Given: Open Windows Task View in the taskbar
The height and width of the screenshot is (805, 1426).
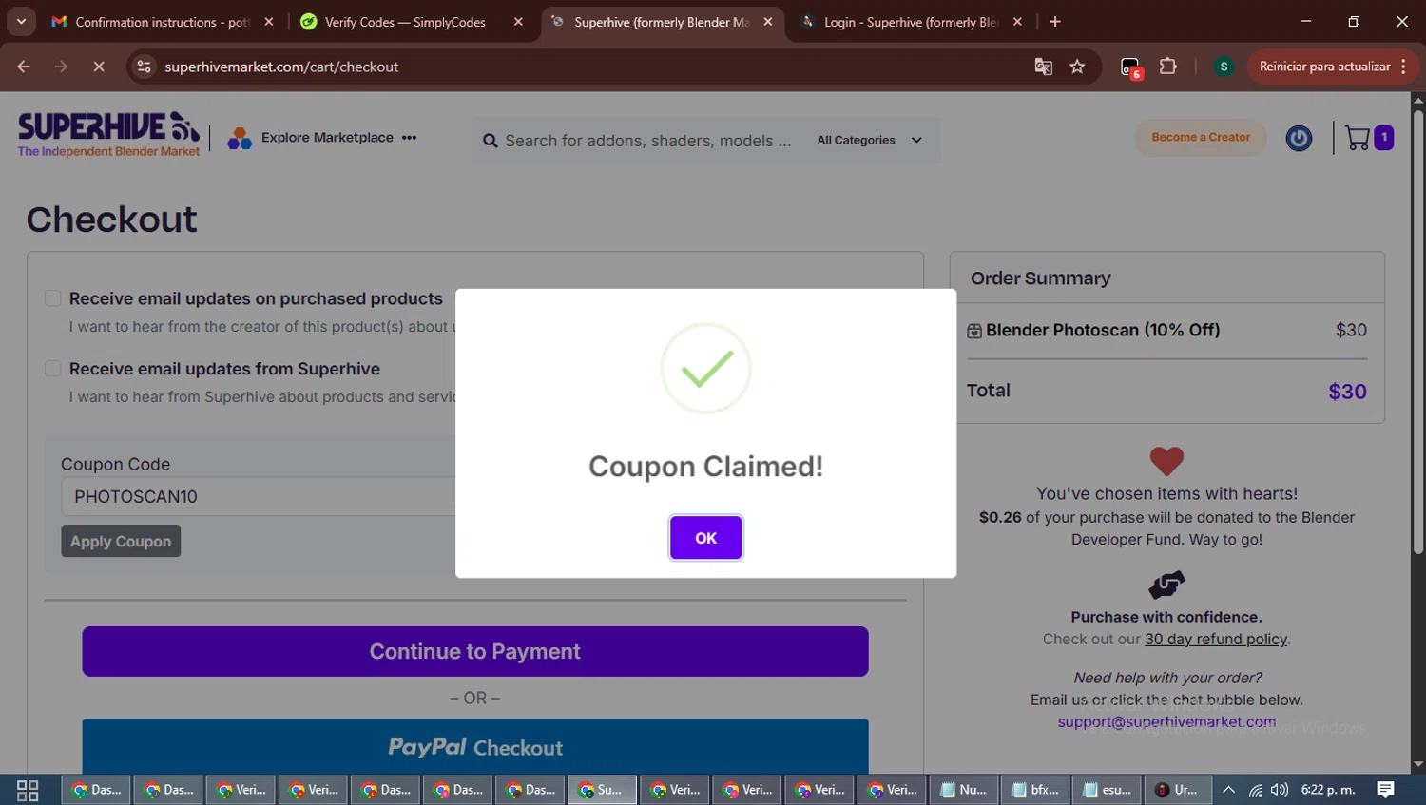Looking at the screenshot, I should pos(28,790).
